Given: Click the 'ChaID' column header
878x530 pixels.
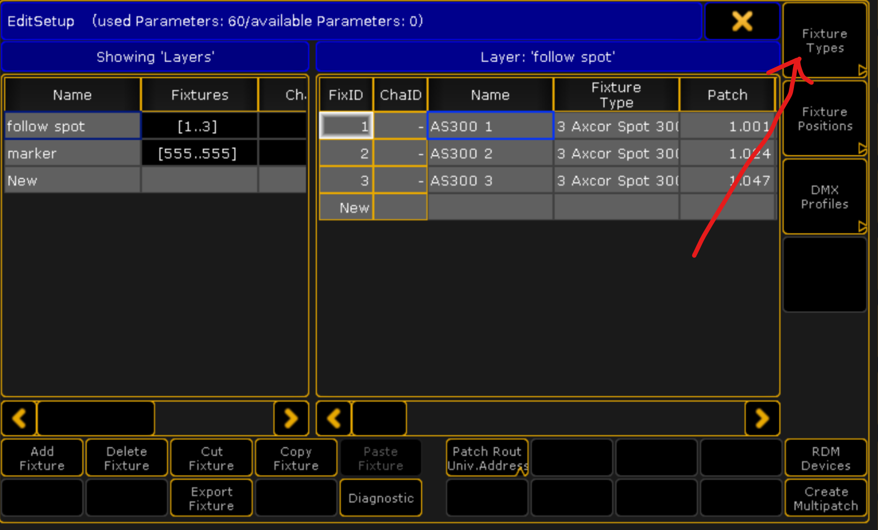Looking at the screenshot, I should (x=400, y=95).
